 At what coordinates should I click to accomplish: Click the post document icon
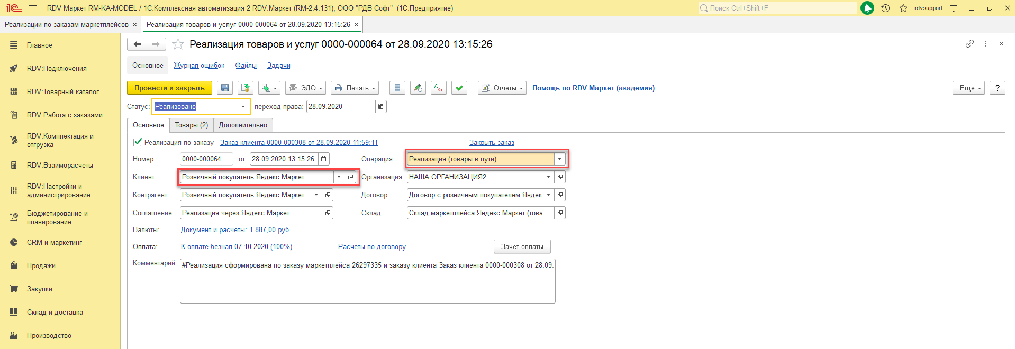click(x=245, y=88)
